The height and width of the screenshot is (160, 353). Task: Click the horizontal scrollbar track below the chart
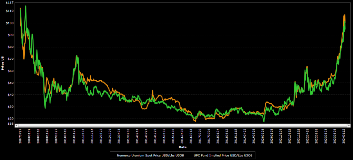tap(183, 125)
